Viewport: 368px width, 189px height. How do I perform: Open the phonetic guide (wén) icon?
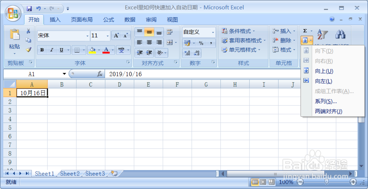tap(121, 50)
